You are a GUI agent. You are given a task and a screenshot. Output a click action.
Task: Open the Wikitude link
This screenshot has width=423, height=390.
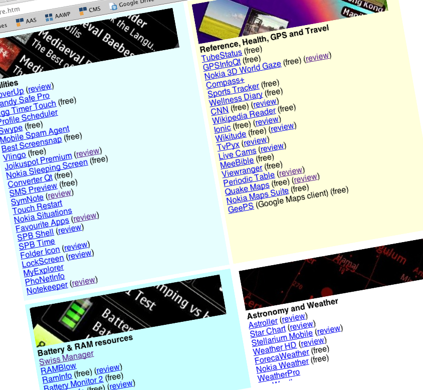(x=231, y=136)
